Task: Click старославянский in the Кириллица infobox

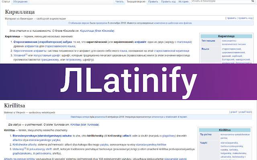Action: click(231, 49)
